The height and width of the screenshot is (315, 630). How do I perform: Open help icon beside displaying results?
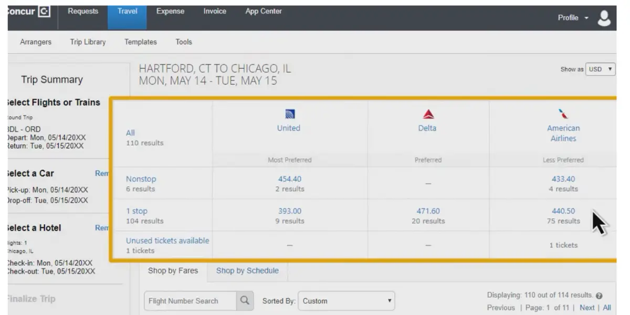(x=599, y=296)
